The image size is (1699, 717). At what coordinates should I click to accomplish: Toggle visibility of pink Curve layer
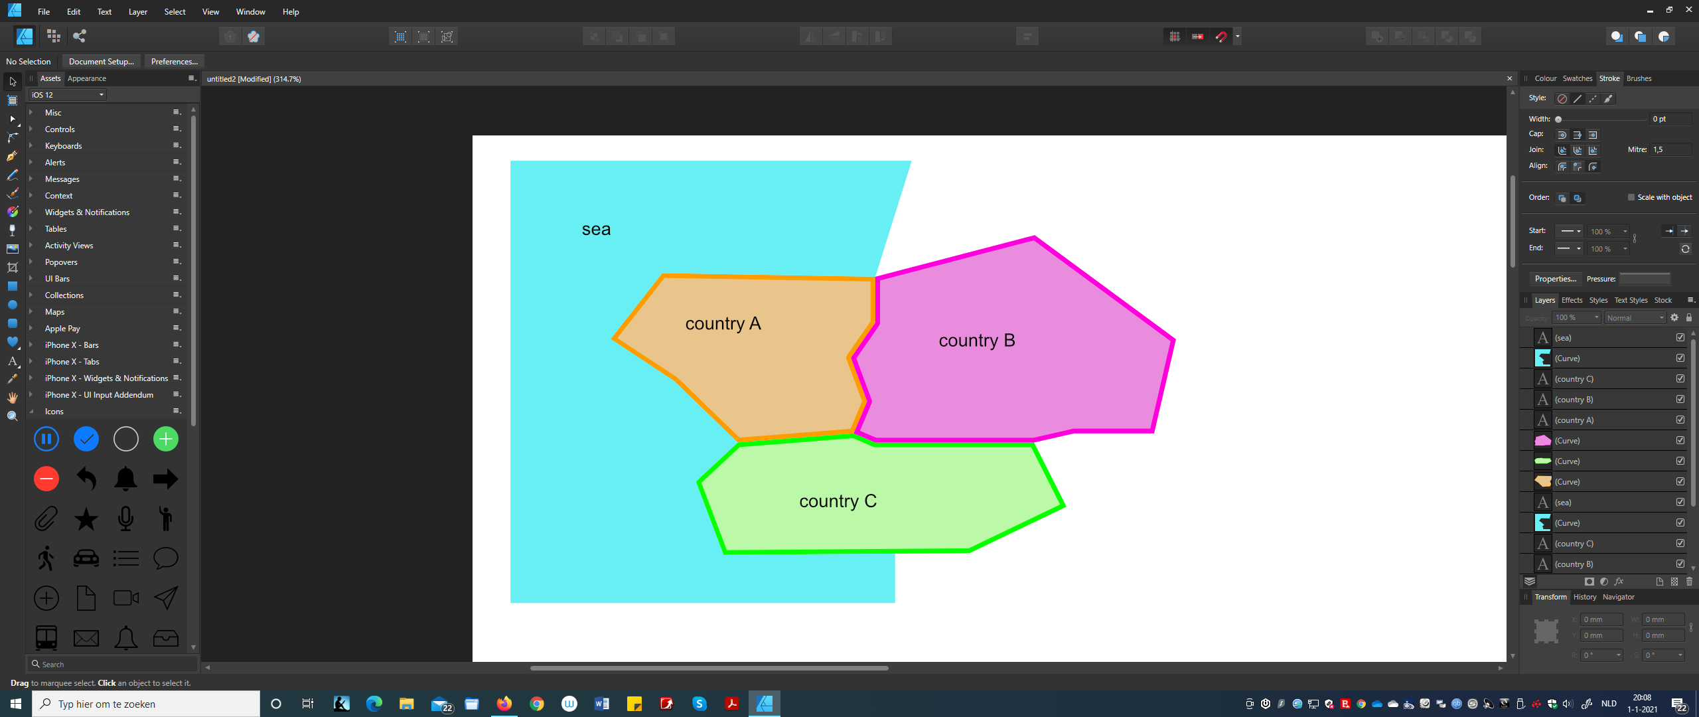[1680, 440]
